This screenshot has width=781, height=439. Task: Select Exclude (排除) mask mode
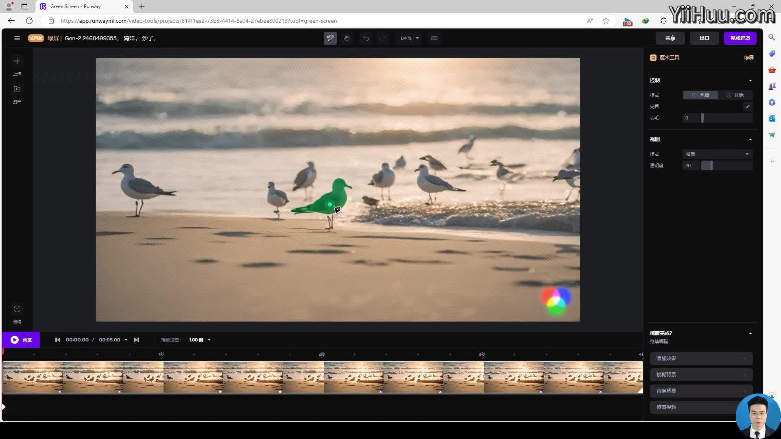(x=735, y=95)
